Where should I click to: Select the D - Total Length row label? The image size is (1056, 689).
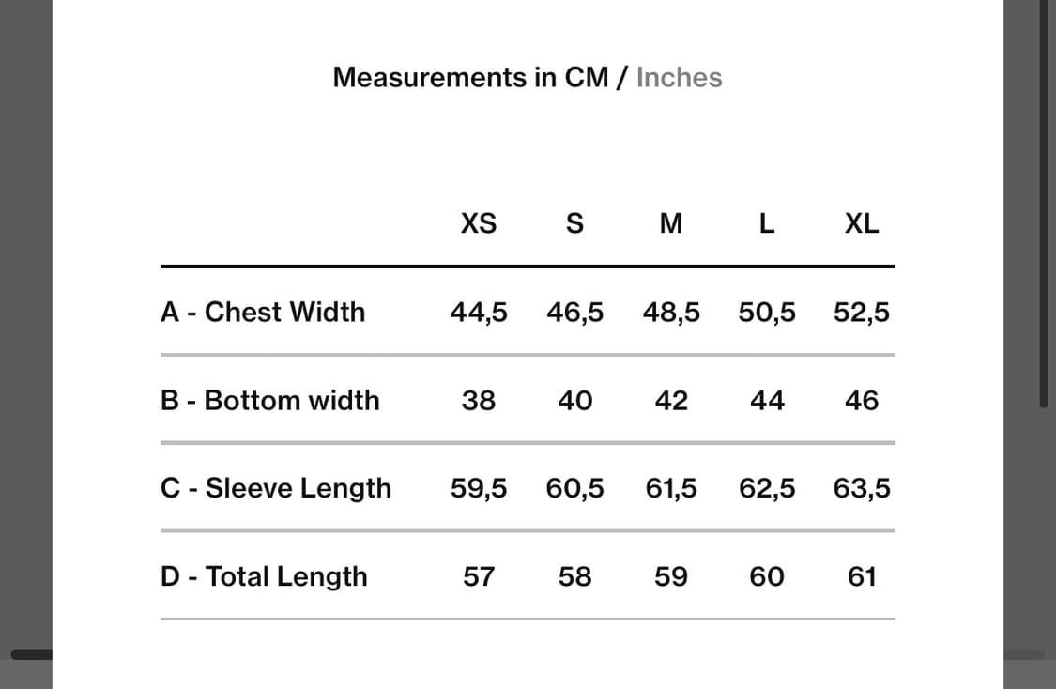(x=264, y=576)
